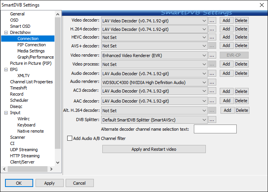
Task: Select Picture in Picture (PIP) item
Action: coord(31,63)
